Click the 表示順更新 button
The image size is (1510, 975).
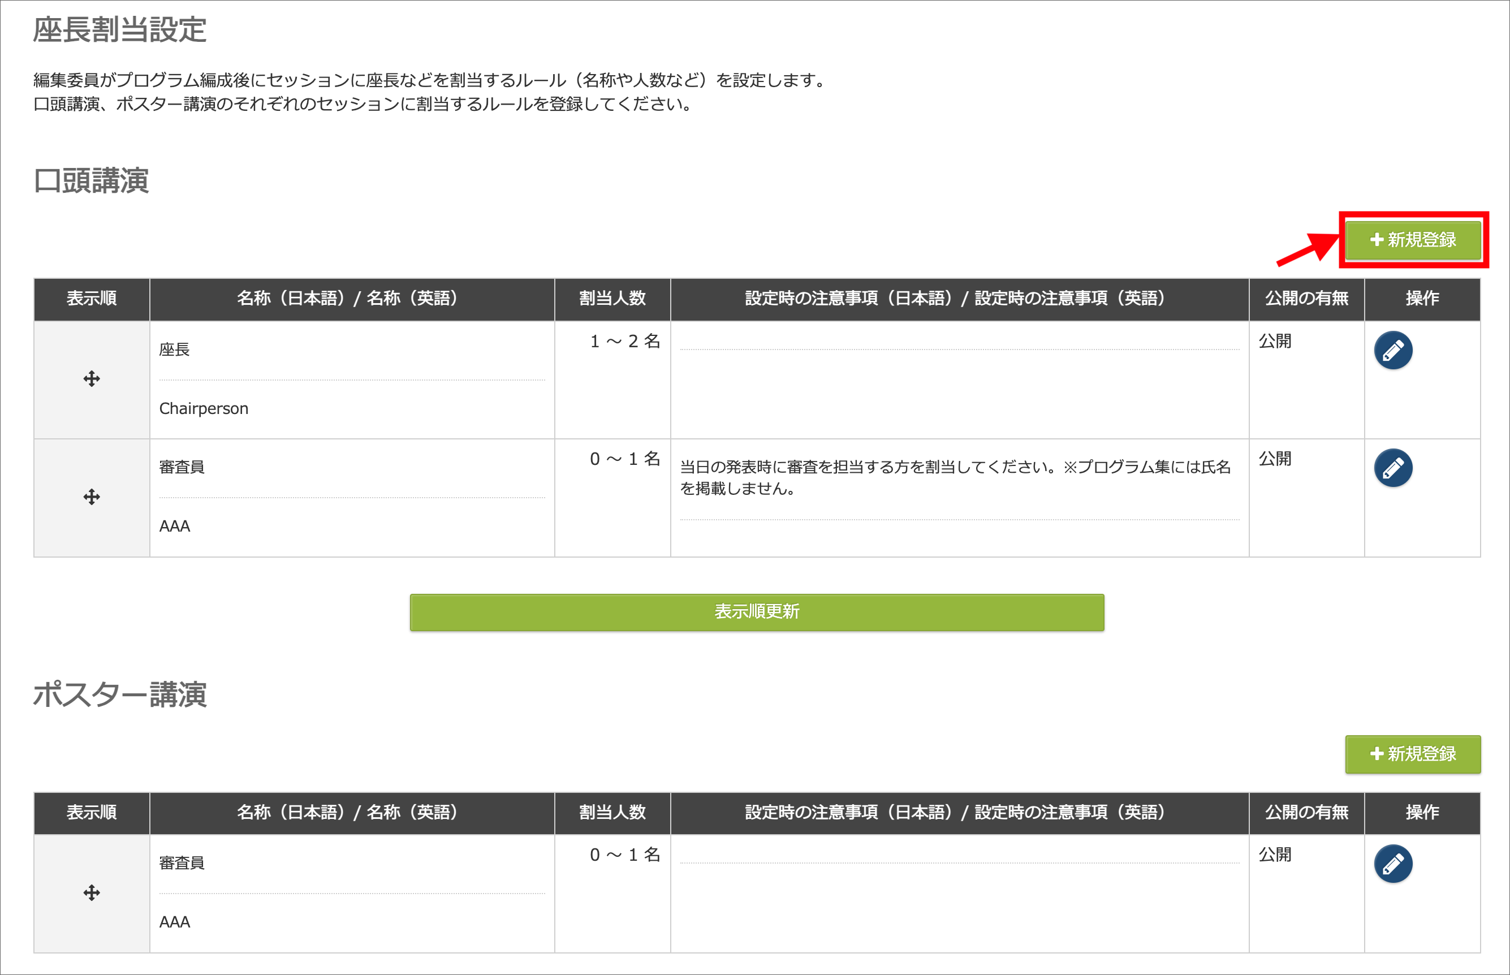[x=757, y=611]
